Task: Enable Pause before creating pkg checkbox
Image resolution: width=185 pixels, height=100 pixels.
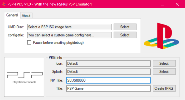Action: point(29,42)
